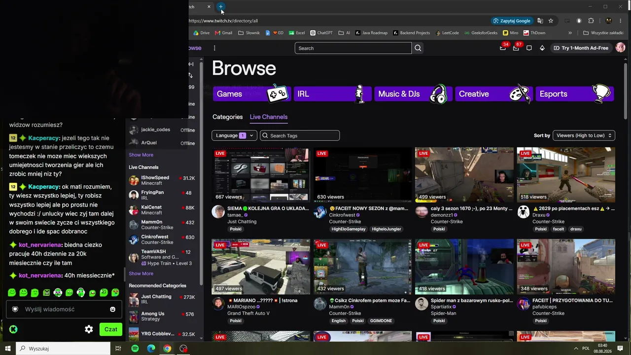Open the LeetCode bookmark
631x355 pixels.
point(447,33)
